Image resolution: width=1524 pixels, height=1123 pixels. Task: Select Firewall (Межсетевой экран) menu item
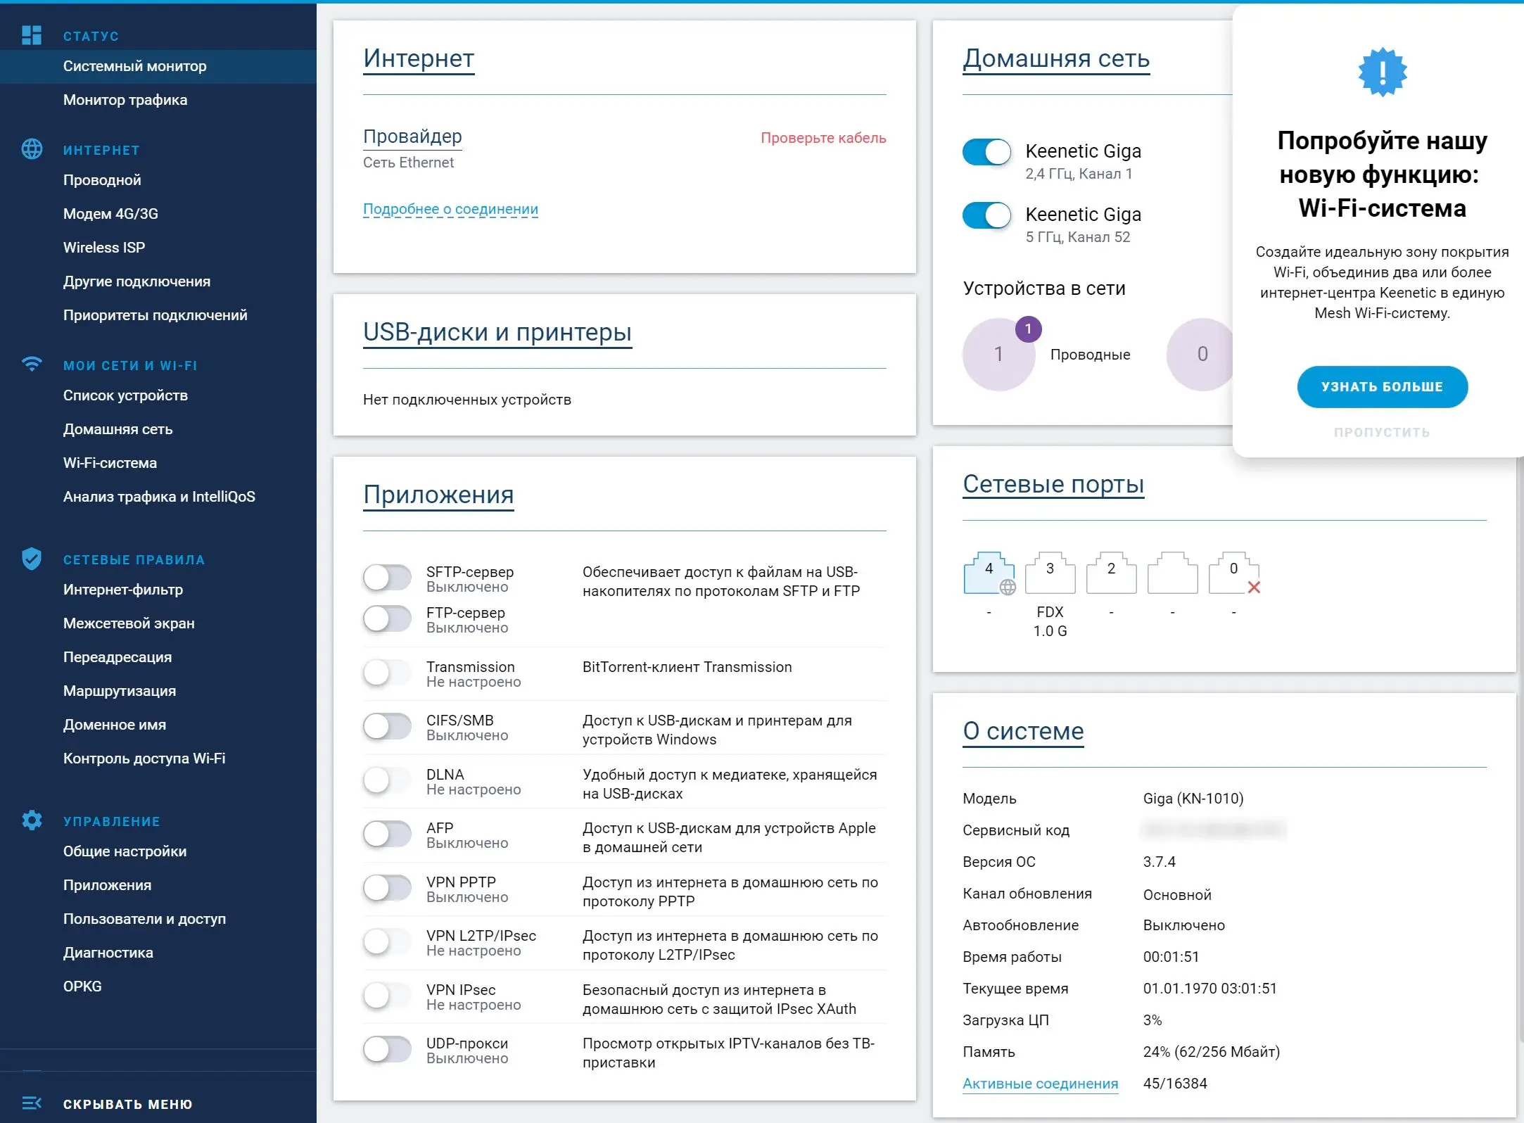coord(129,623)
